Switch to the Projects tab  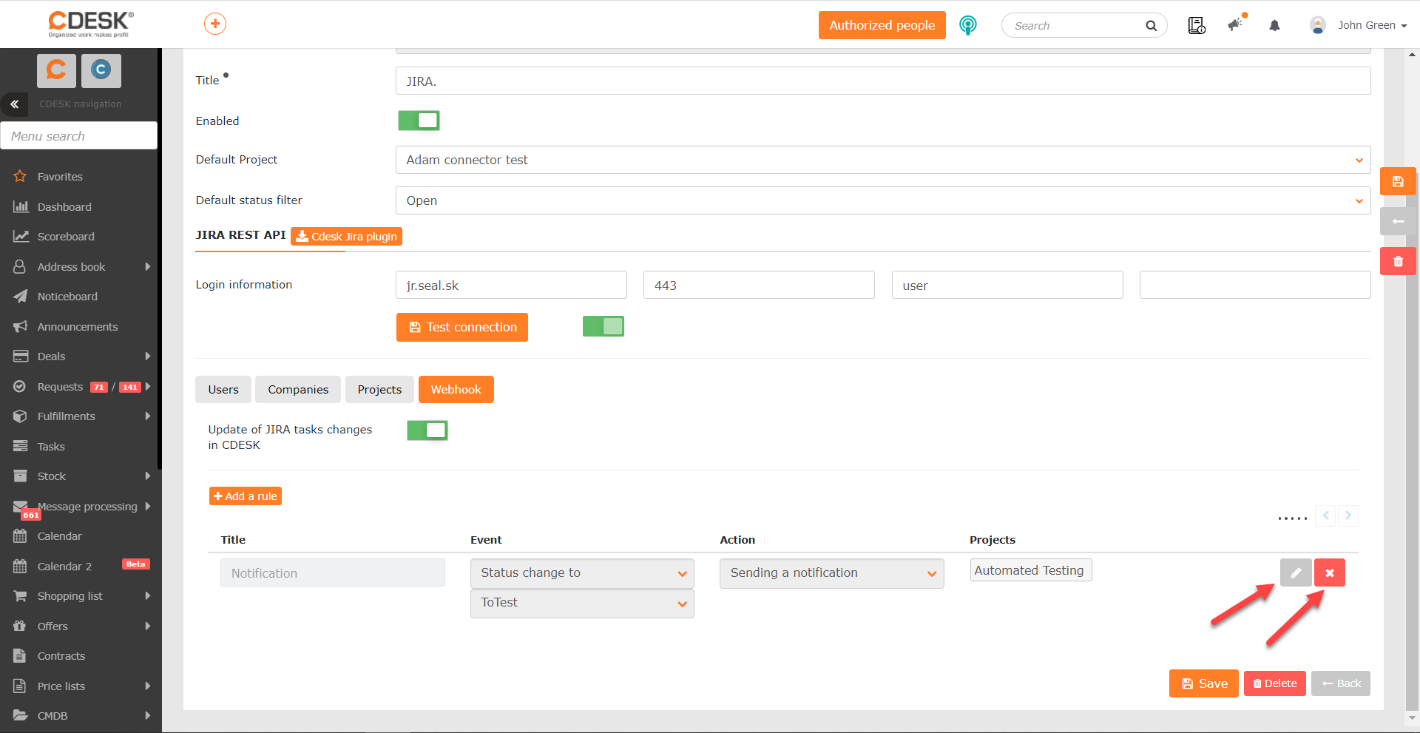click(x=379, y=390)
